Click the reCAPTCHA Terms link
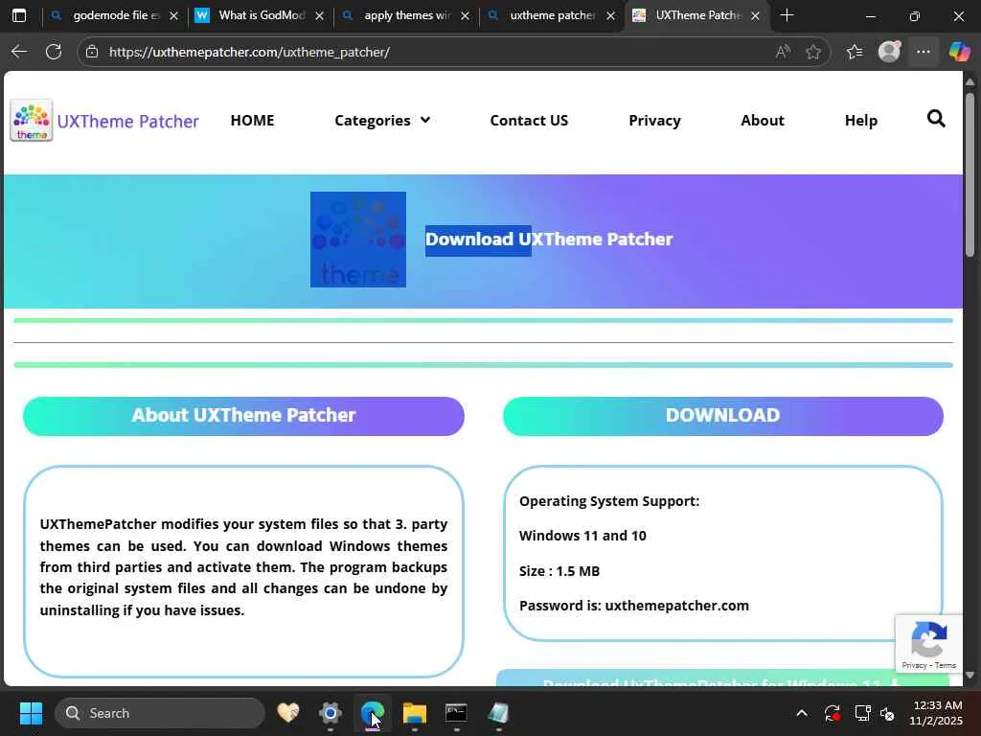Screen dimensions: 981x736 pyautogui.click(x=946, y=665)
